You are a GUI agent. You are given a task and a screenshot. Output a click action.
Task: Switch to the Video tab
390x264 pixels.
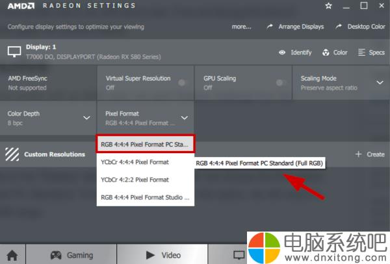coord(162,255)
